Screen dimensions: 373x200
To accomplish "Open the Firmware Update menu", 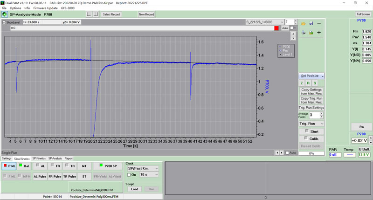I will coord(46,8).
